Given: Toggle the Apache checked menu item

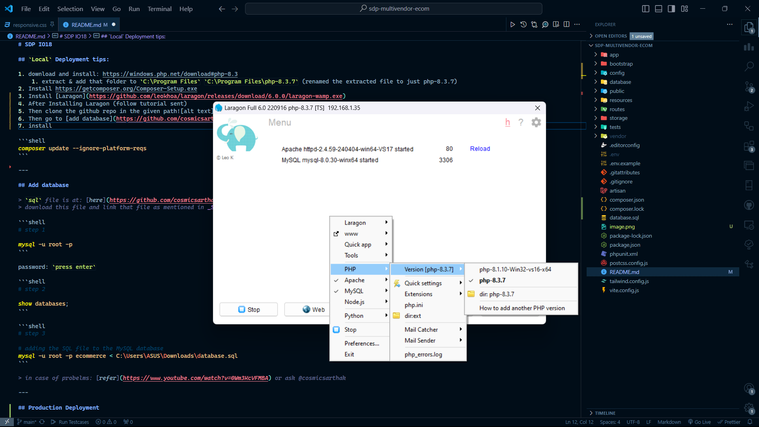Looking at the screenshot, I should (355, 280).
